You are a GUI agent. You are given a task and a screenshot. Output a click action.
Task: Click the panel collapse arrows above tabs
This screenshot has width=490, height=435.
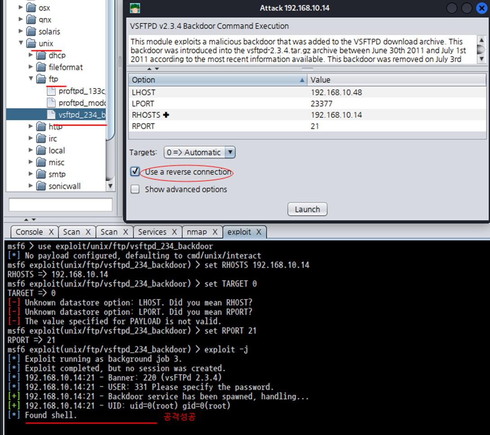tap(30, 220)
